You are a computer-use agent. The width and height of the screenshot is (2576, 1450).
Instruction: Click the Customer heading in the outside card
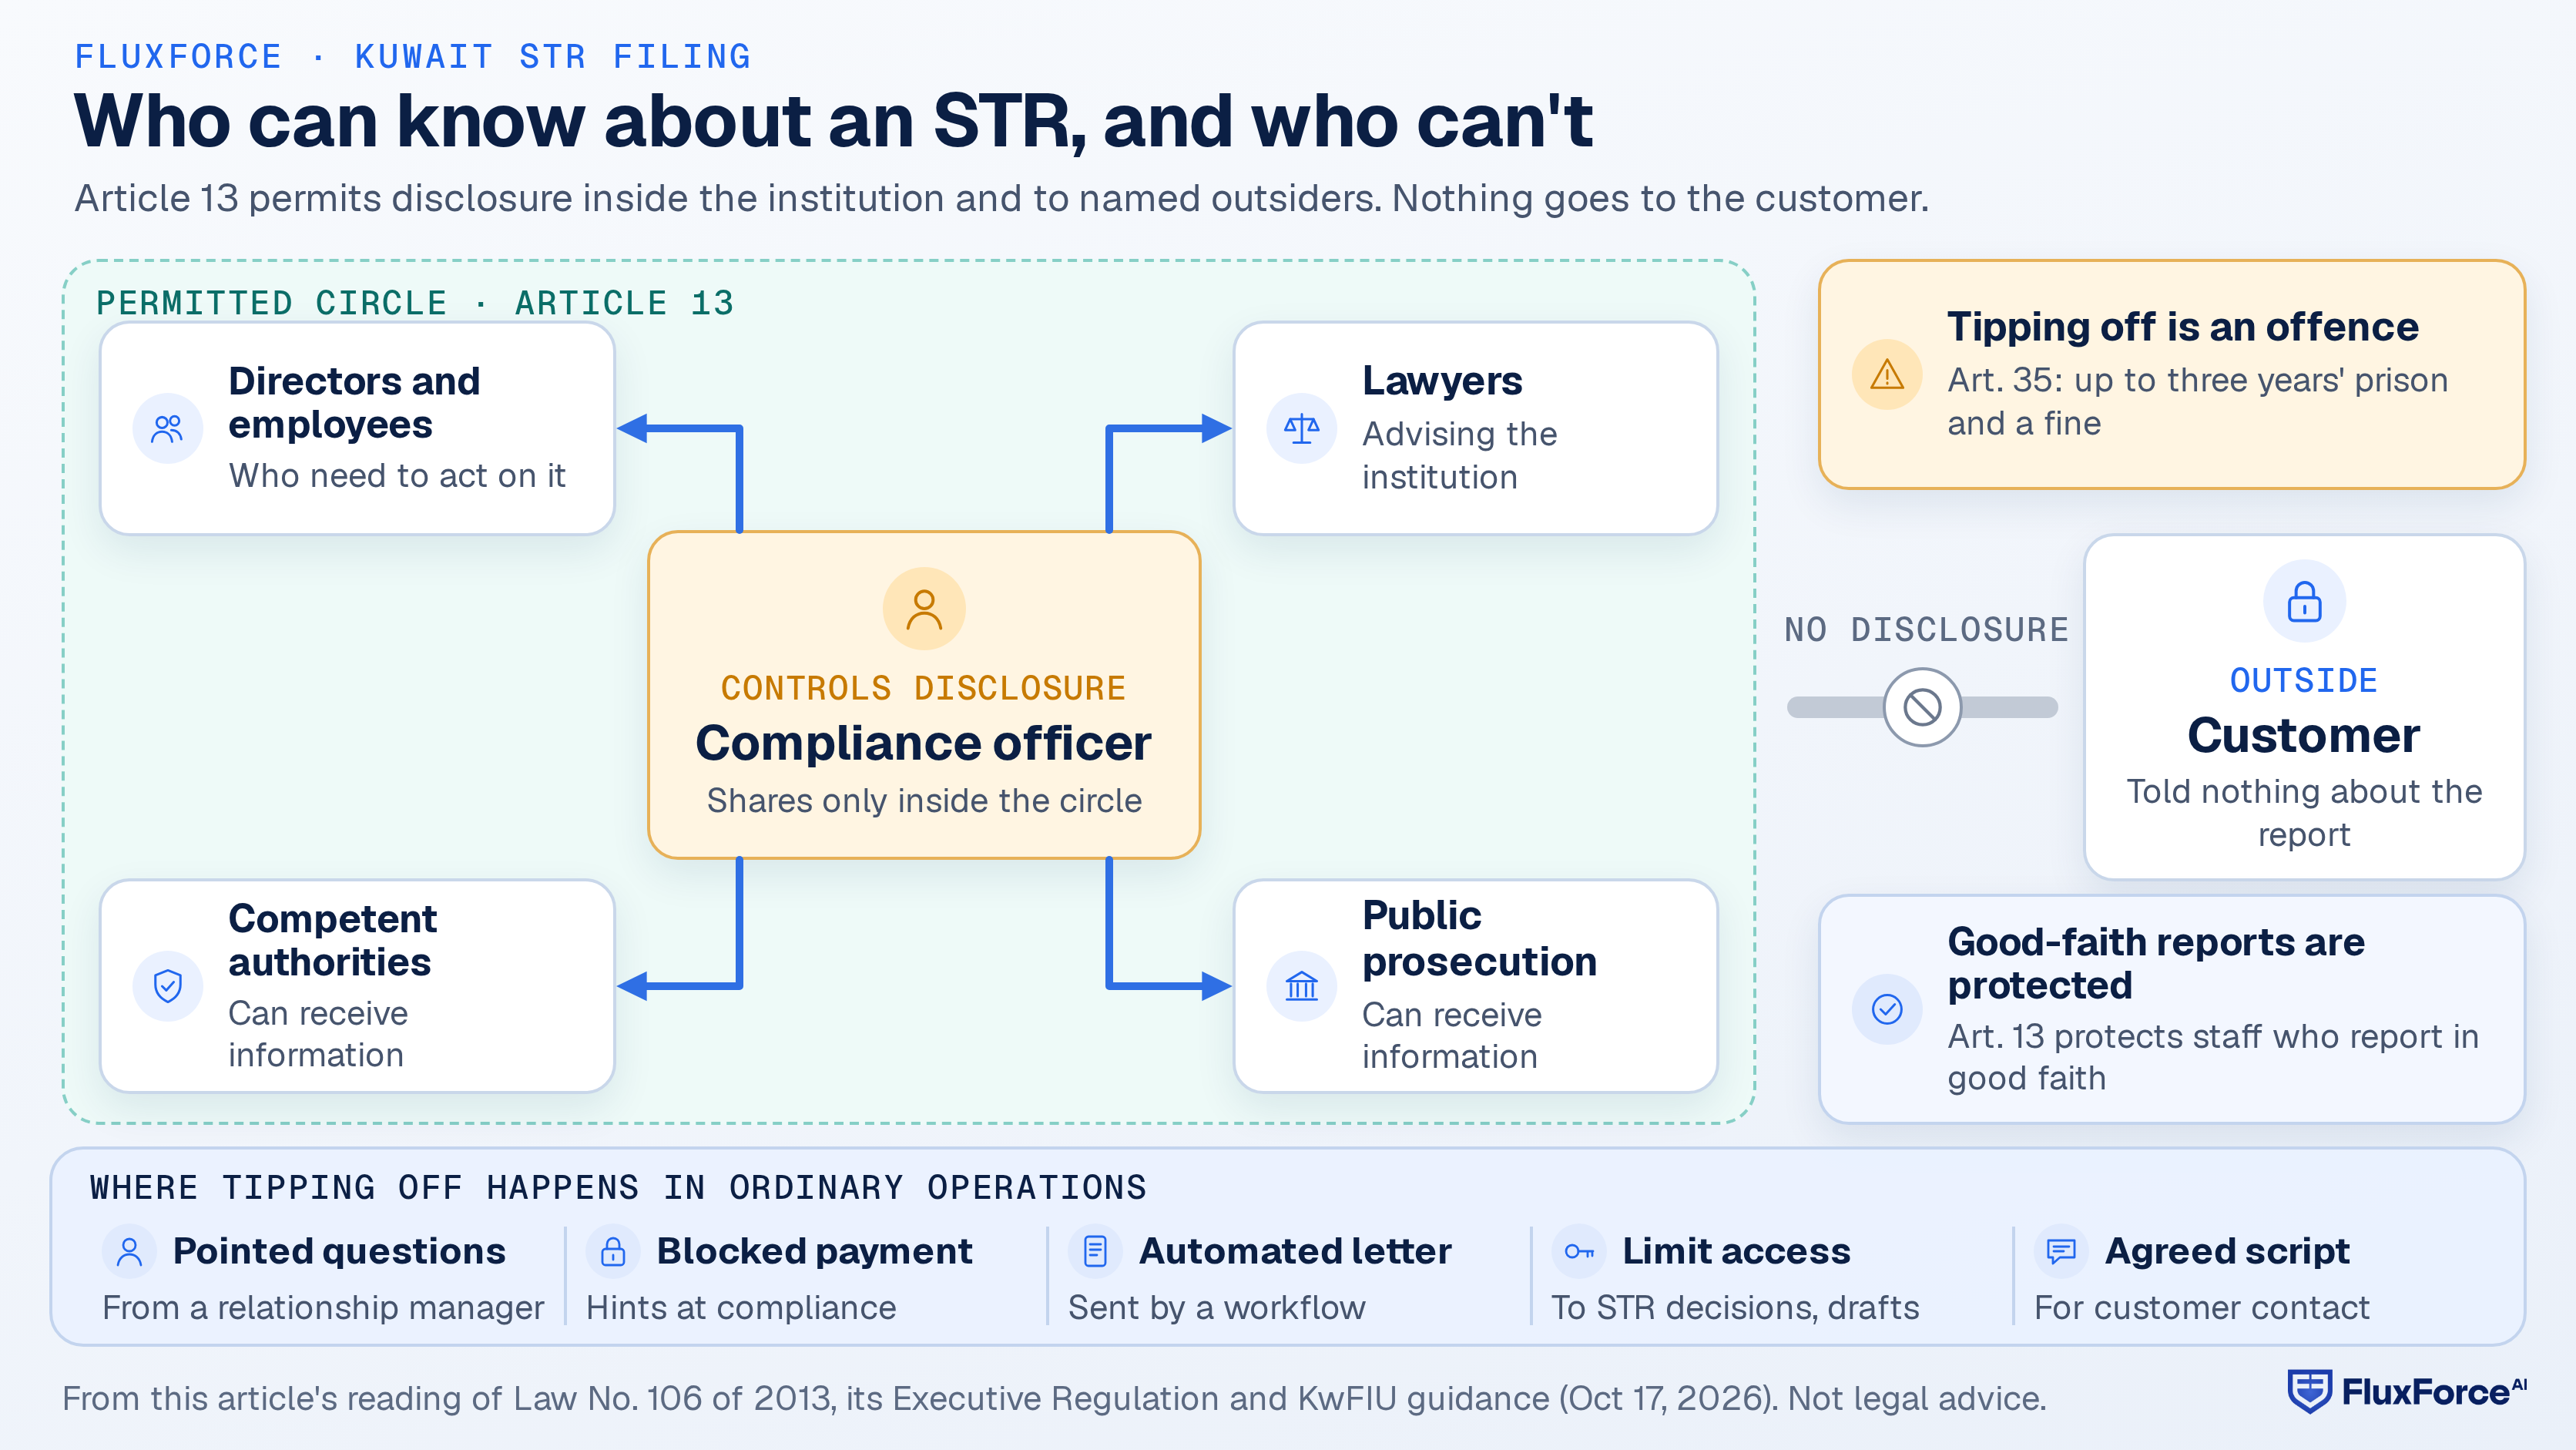(x=2304, y=735)
